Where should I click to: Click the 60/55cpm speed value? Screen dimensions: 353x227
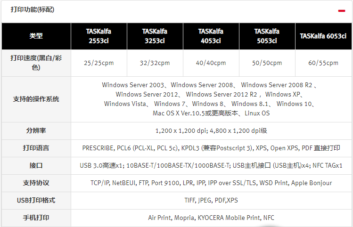click(x=323, y=63)
